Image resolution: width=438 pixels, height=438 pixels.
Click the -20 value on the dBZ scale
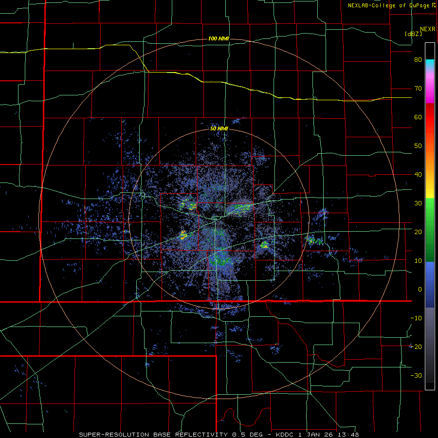click(x=416, y=347)
